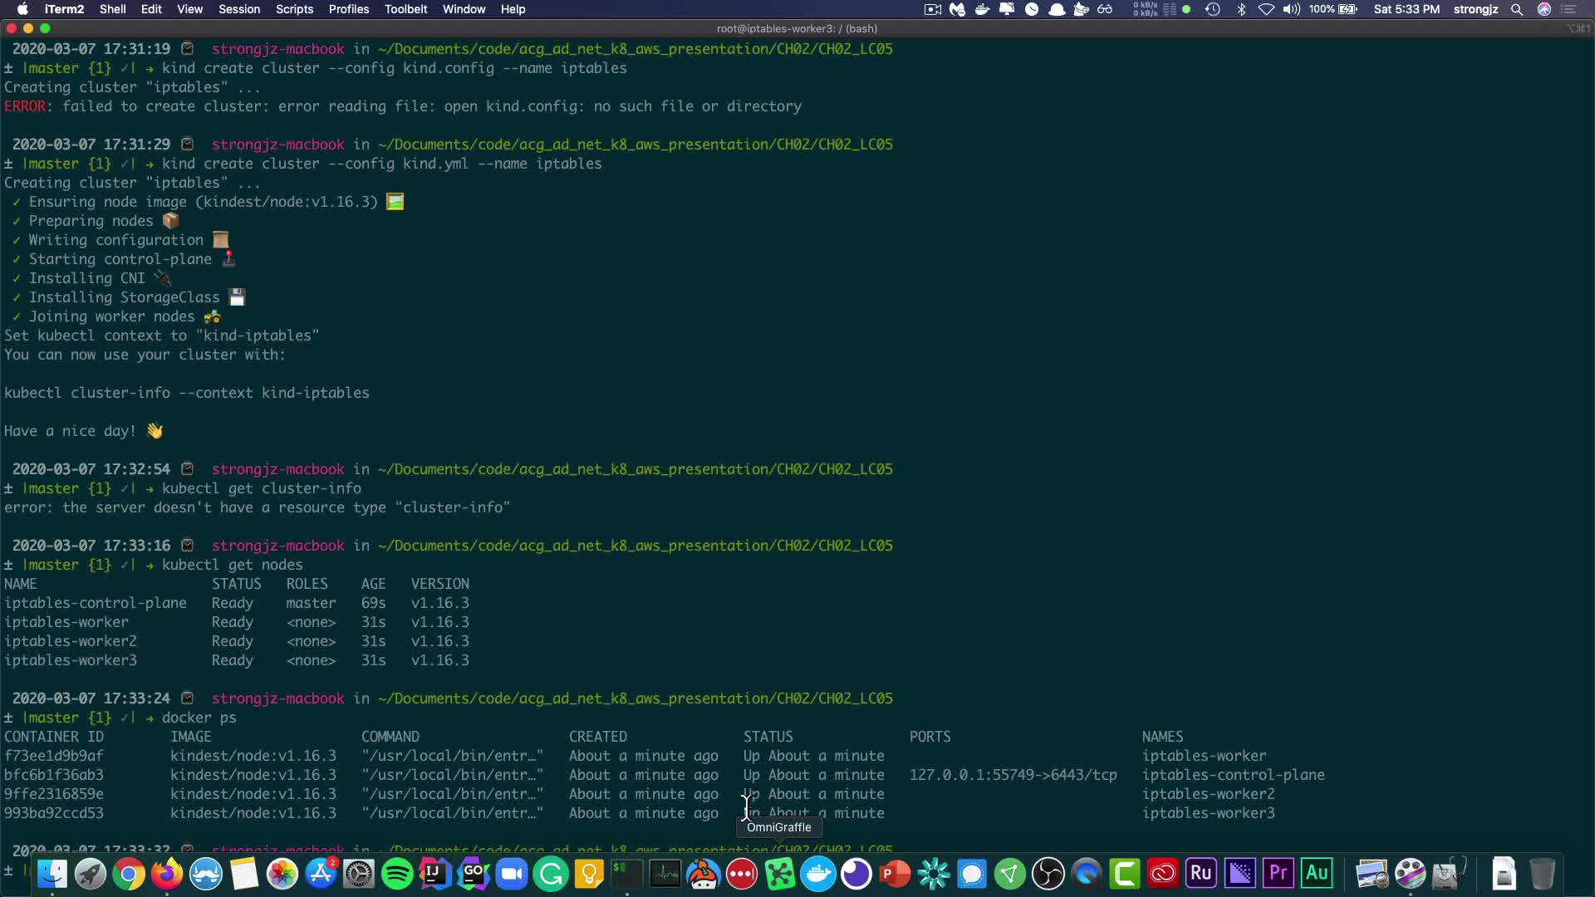This screenshot has width=1595, height=897.
Task: Open the Docker app in dock
Action: (818, 874)
